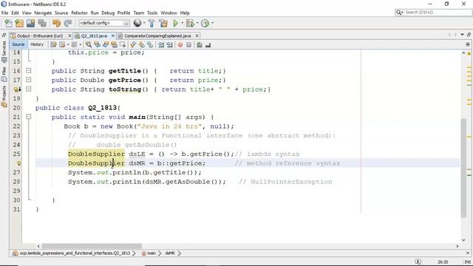Screen dimensions: 473x266
Task: Click the Last Edit editor icon
Action: (53, 44)
